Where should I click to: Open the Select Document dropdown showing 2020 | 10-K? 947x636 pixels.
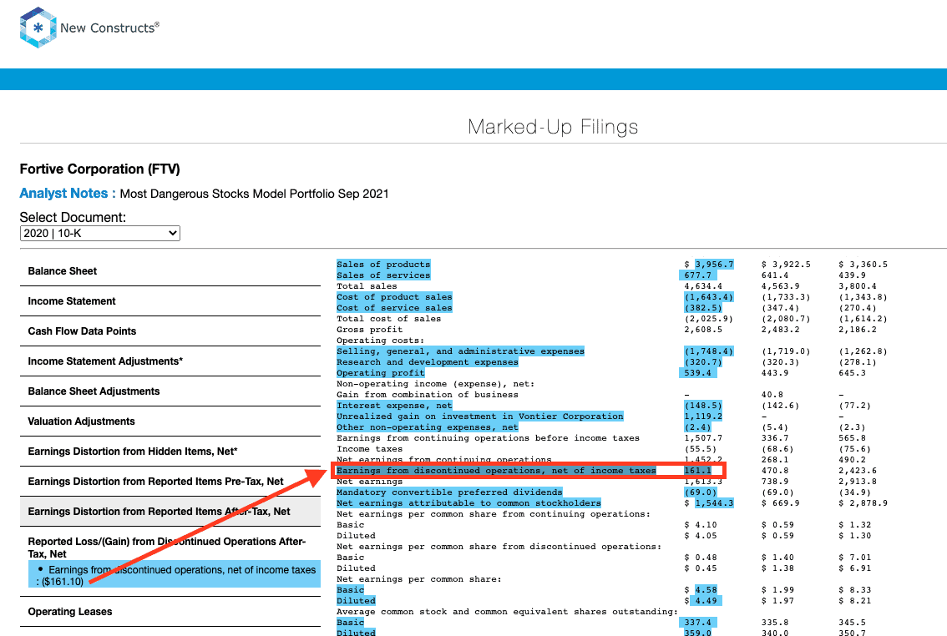pos(100,233)
